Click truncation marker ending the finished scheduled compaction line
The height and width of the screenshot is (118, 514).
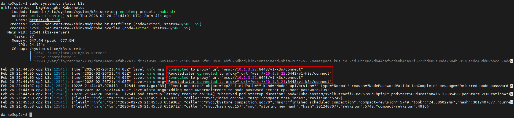point(512,102)
